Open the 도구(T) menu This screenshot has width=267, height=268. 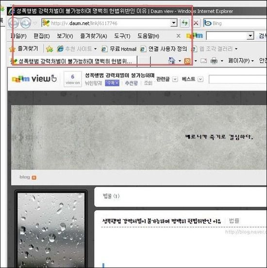coord(122,36)
